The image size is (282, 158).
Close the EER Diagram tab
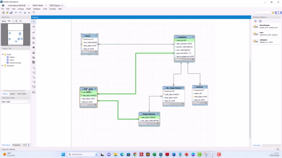click(62, 6)
